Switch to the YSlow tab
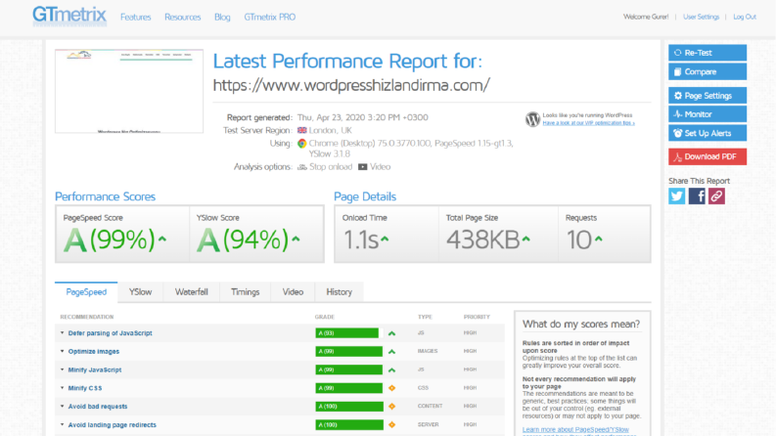 140,292
